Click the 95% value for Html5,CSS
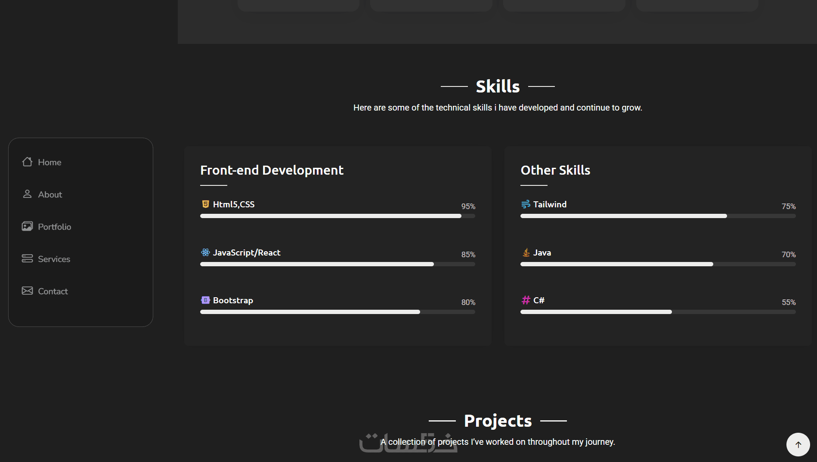Viewport: 817px width, 462px height. (468, 206)
